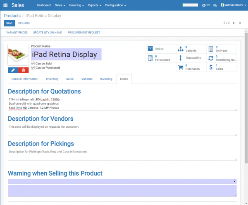Expand the Configuration menu dropdown

coord(115,5)
